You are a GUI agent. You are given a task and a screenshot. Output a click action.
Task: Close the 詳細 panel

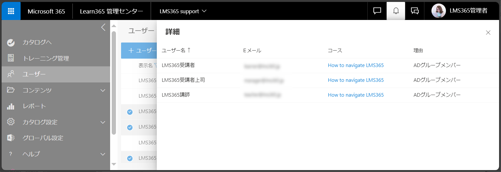pyautogui.click(x=488, y=33)
